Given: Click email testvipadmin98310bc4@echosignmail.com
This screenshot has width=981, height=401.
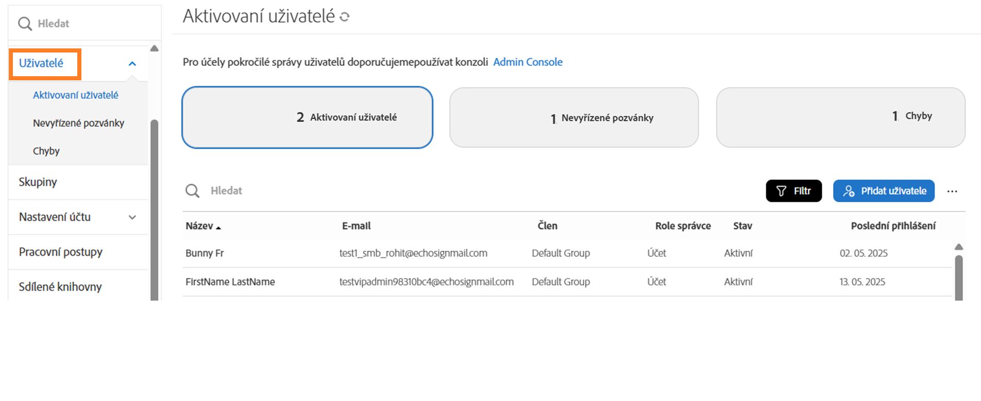Looking at the screenshot, I should 426,282.
